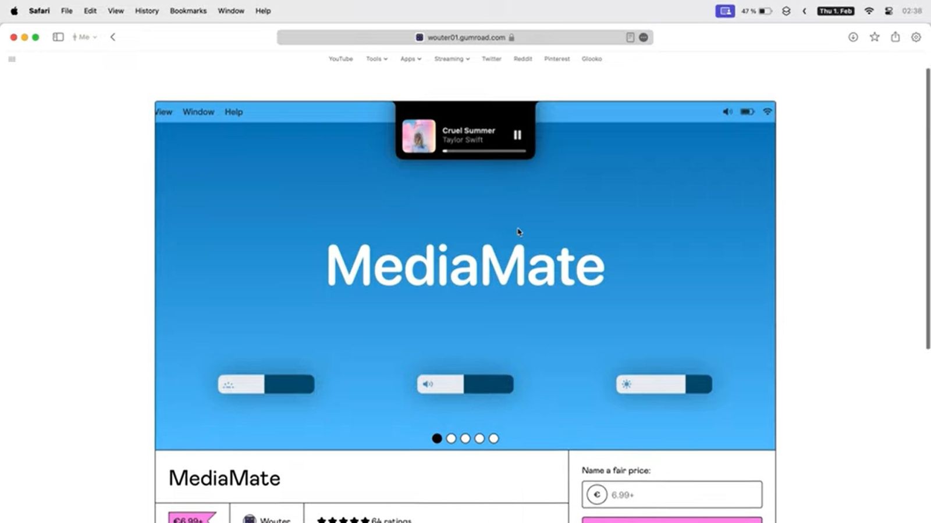
Task: Click the MediaMate product title
Action: [x=225, y=478]
